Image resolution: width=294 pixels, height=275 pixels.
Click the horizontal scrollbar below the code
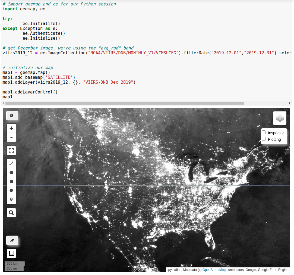(124, 103)
